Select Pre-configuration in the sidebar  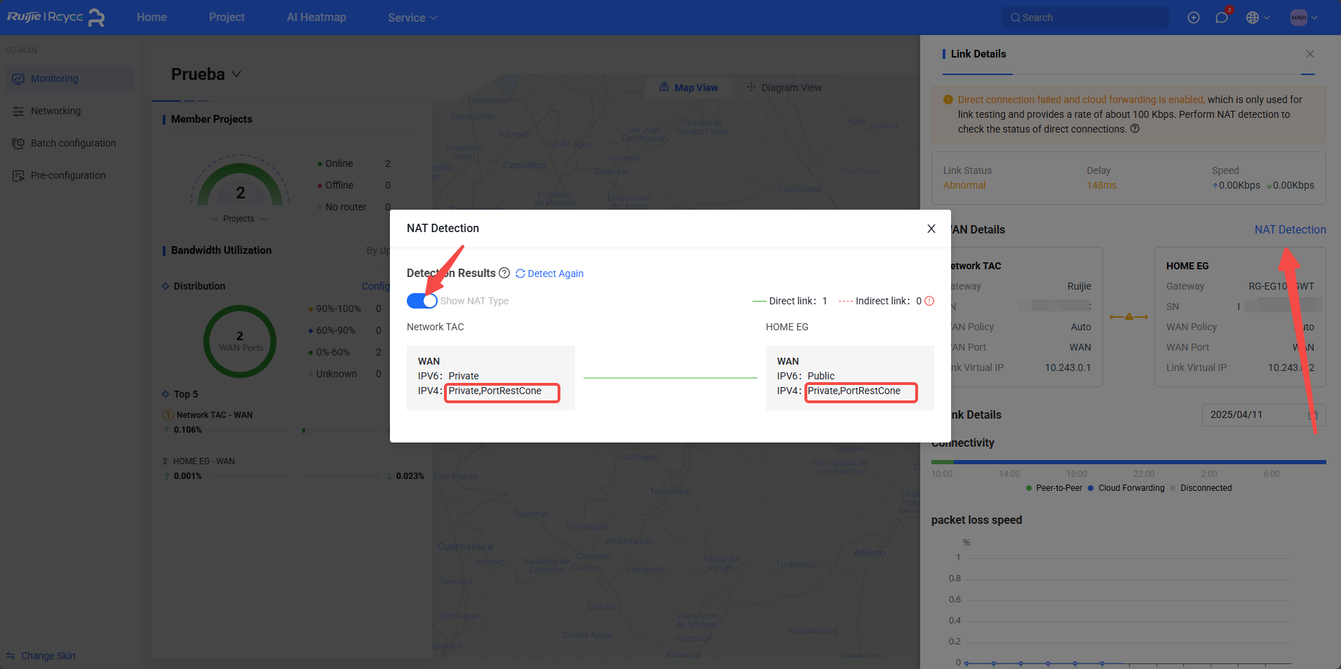(x=69, y=176)
